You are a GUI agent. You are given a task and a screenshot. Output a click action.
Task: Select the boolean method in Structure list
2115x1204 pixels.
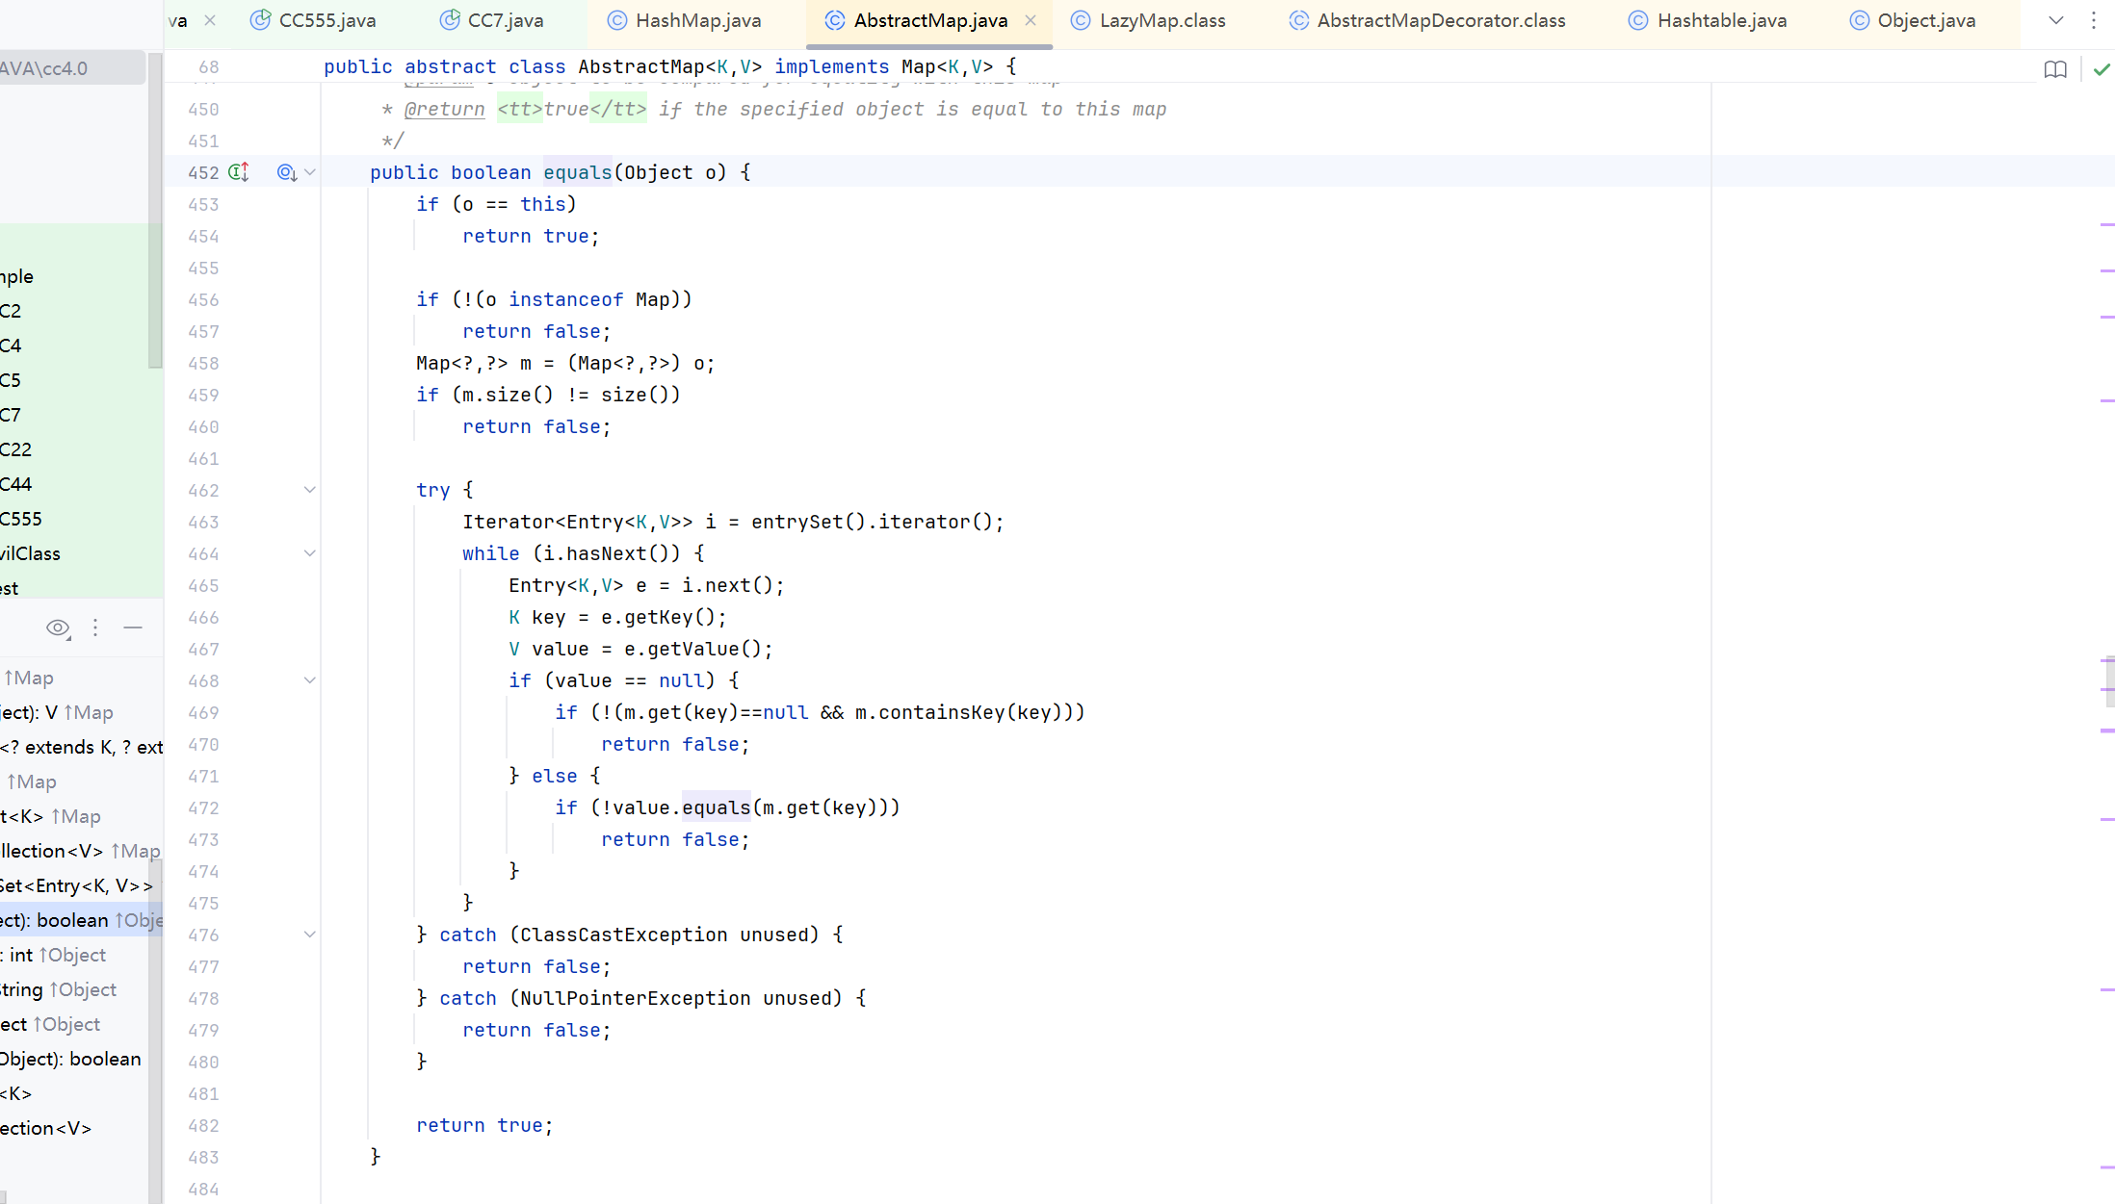click(72, 920)
